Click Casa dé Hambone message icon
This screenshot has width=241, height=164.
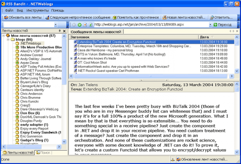(x=75, y=50)
